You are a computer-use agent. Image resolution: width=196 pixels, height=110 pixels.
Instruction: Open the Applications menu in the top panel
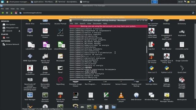click(x=2, y=2)
